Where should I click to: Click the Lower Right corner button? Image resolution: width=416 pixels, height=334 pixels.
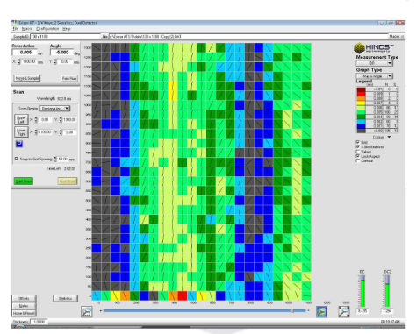pos(21,132)
